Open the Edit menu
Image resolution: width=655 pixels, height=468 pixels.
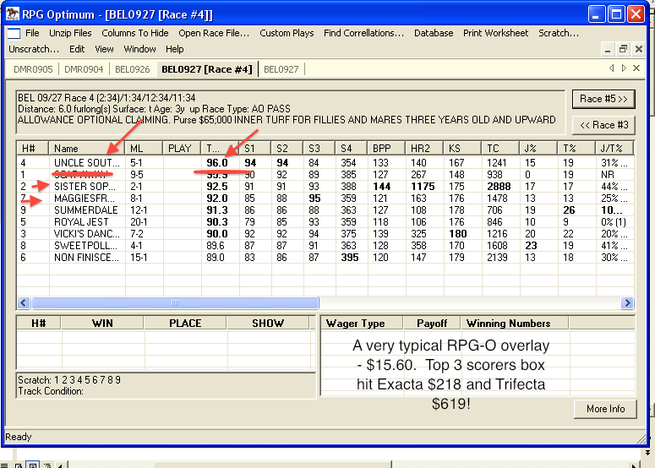pyautogui.click(x=77, y=49)
